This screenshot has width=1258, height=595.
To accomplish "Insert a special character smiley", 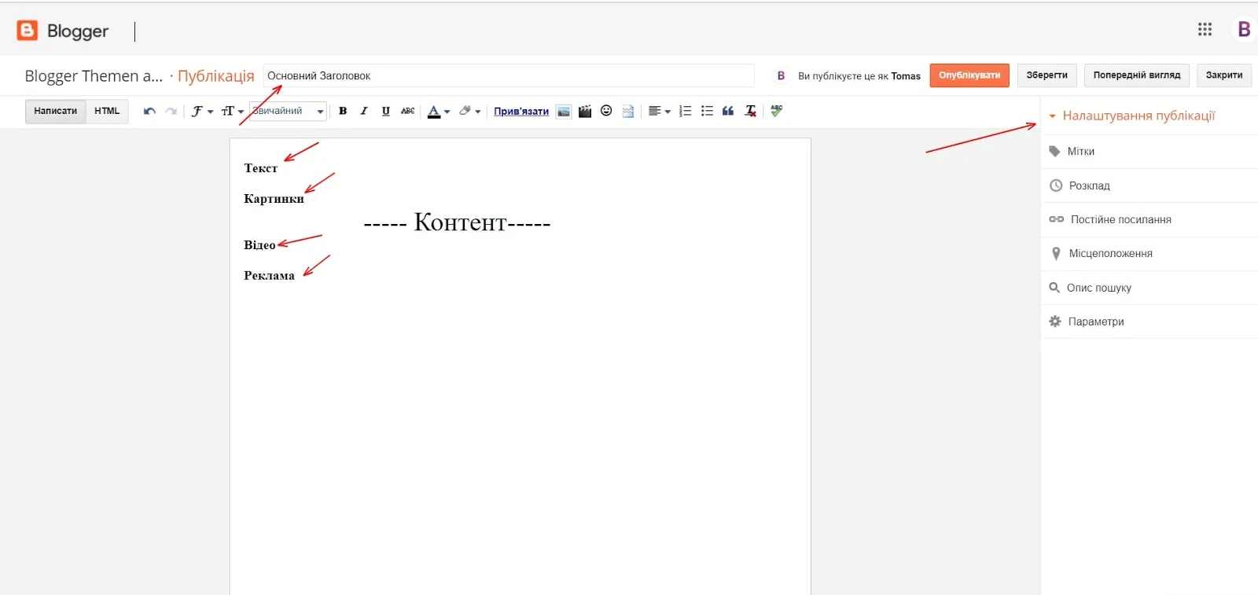I will point(606,111).
